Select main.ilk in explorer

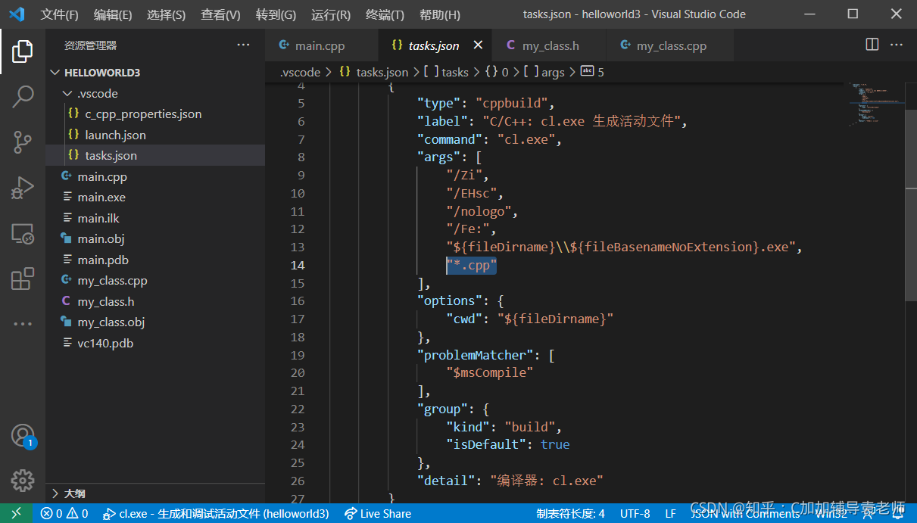[x=155, y=218]
